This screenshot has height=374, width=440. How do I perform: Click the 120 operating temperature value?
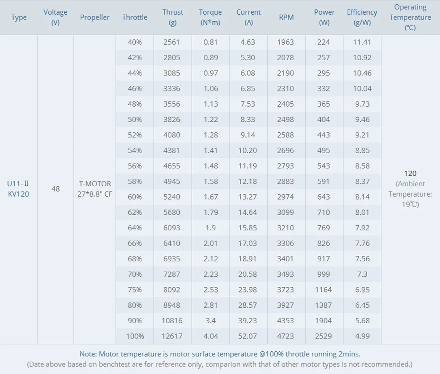click(x=410, y=173)
